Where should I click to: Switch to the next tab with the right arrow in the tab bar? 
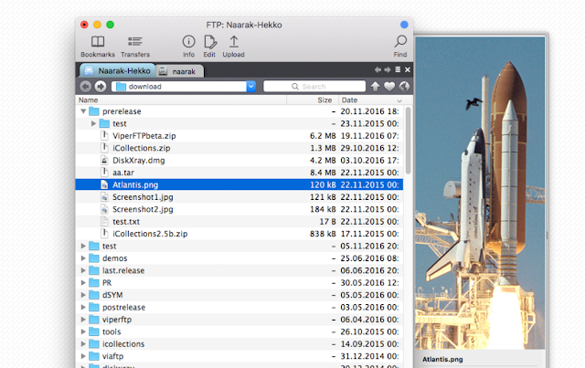388,69
